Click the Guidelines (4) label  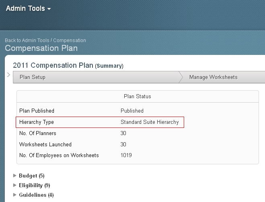[x=36, y=195]
